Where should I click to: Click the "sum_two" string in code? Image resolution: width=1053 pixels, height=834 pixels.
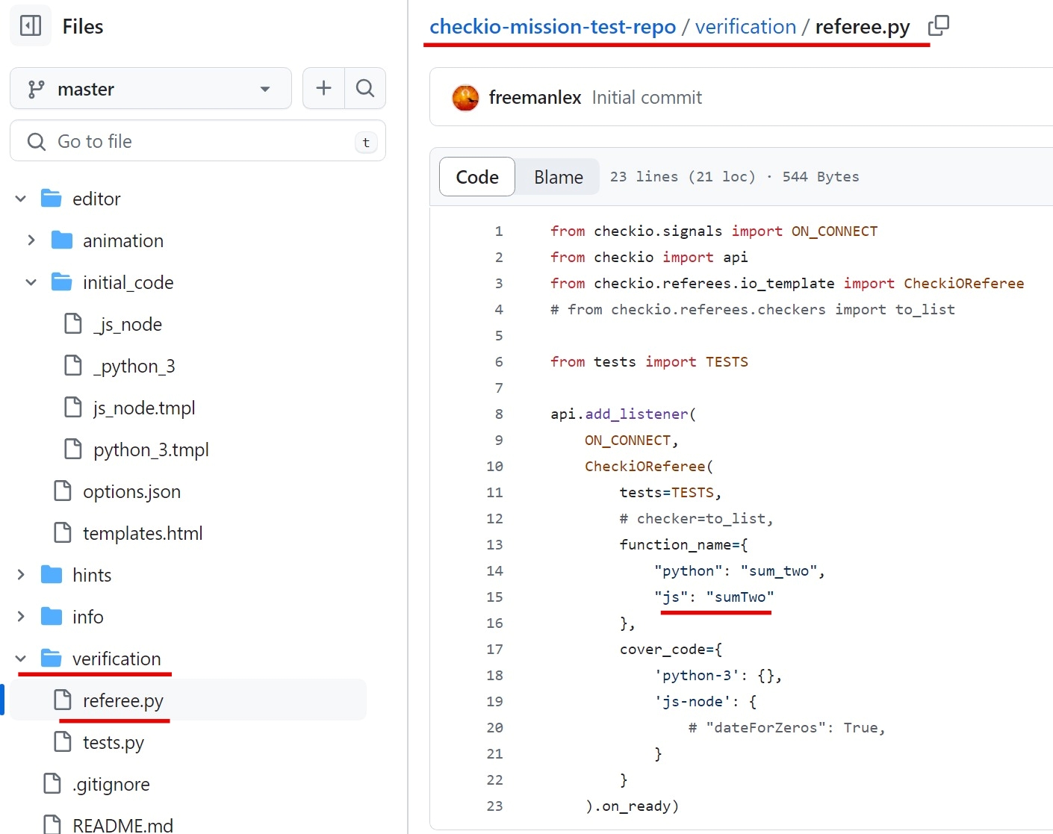coord(779,571)
